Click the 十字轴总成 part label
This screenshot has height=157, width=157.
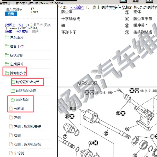[71, 19]
